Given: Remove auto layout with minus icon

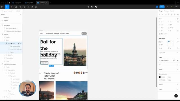Looking at the screenshot, I should pyautogui.click(x=178, y=38).
